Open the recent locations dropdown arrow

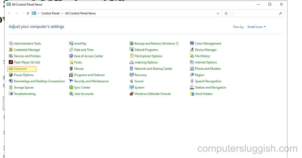[23, 14]
